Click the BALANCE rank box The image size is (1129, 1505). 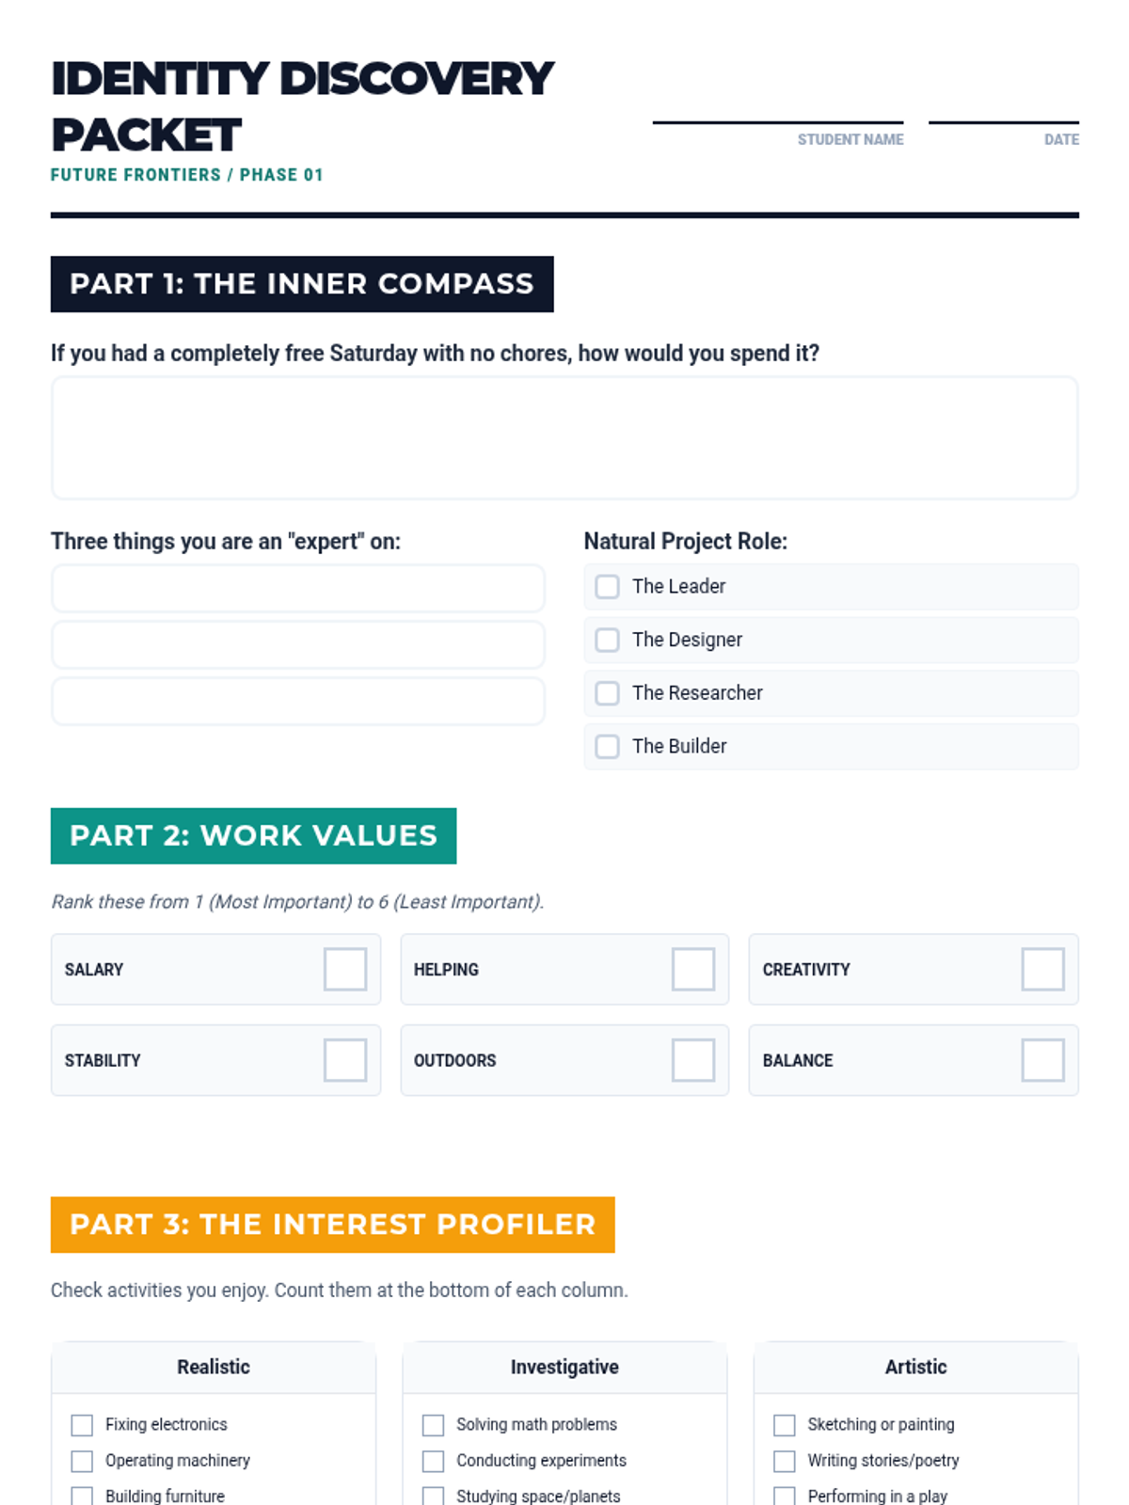[1043, 1060]
